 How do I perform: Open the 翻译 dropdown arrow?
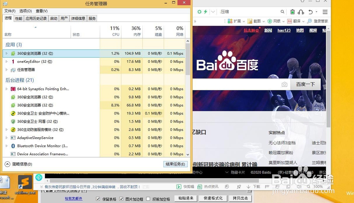[x=303, y=22]
